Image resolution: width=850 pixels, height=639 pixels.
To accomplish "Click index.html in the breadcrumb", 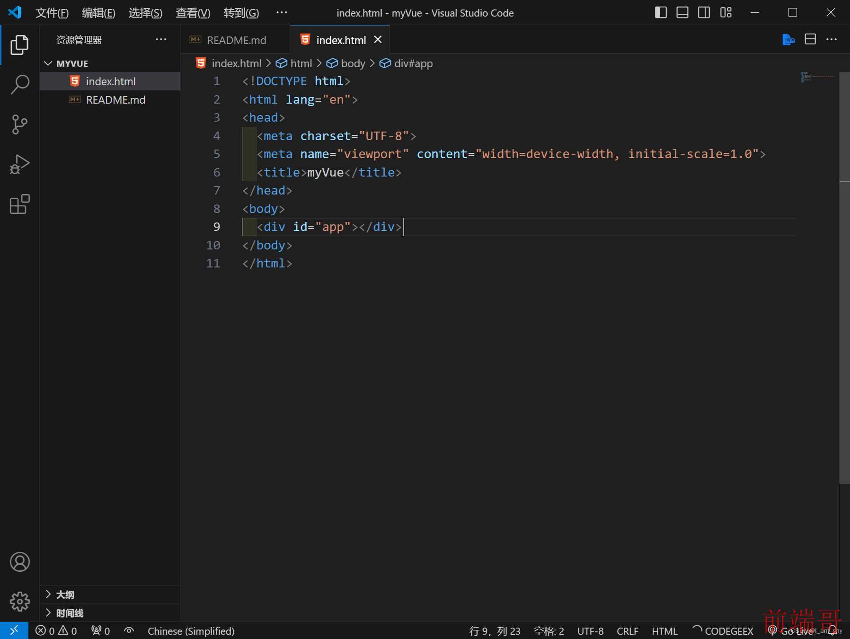I will (229, 63).
